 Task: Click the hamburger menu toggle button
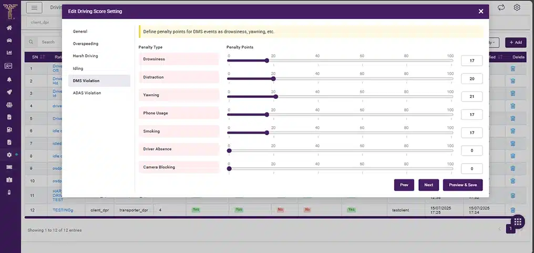34,7
